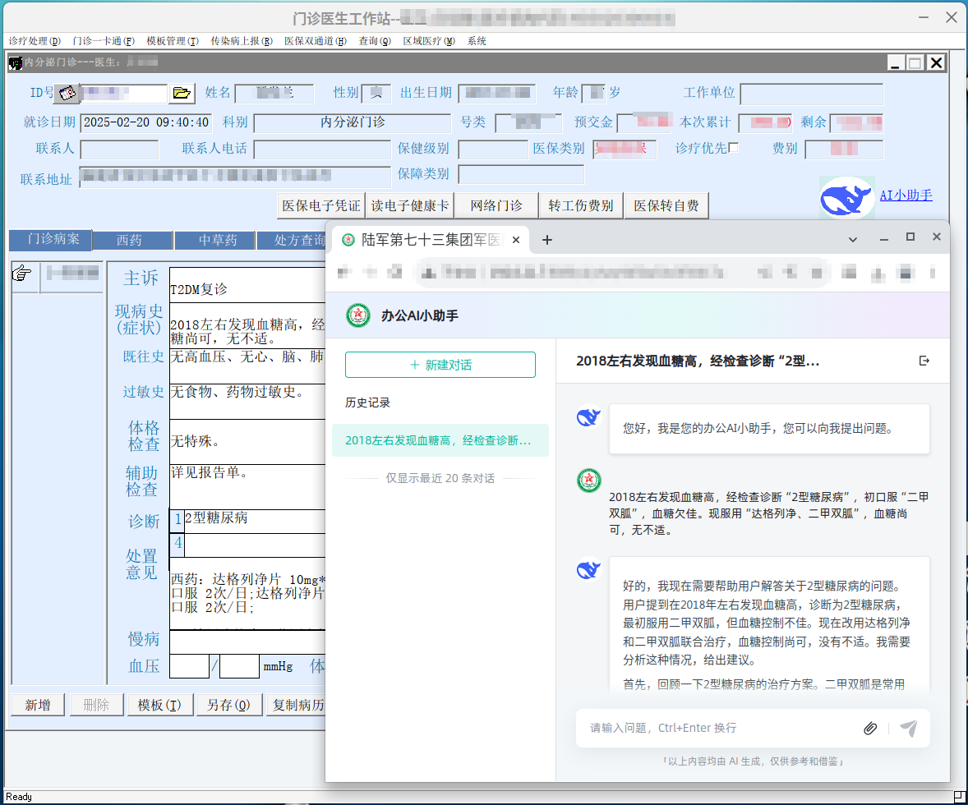
Task: Click the 辅助检查 field showing 详见报告单
Action: (247, 486)
